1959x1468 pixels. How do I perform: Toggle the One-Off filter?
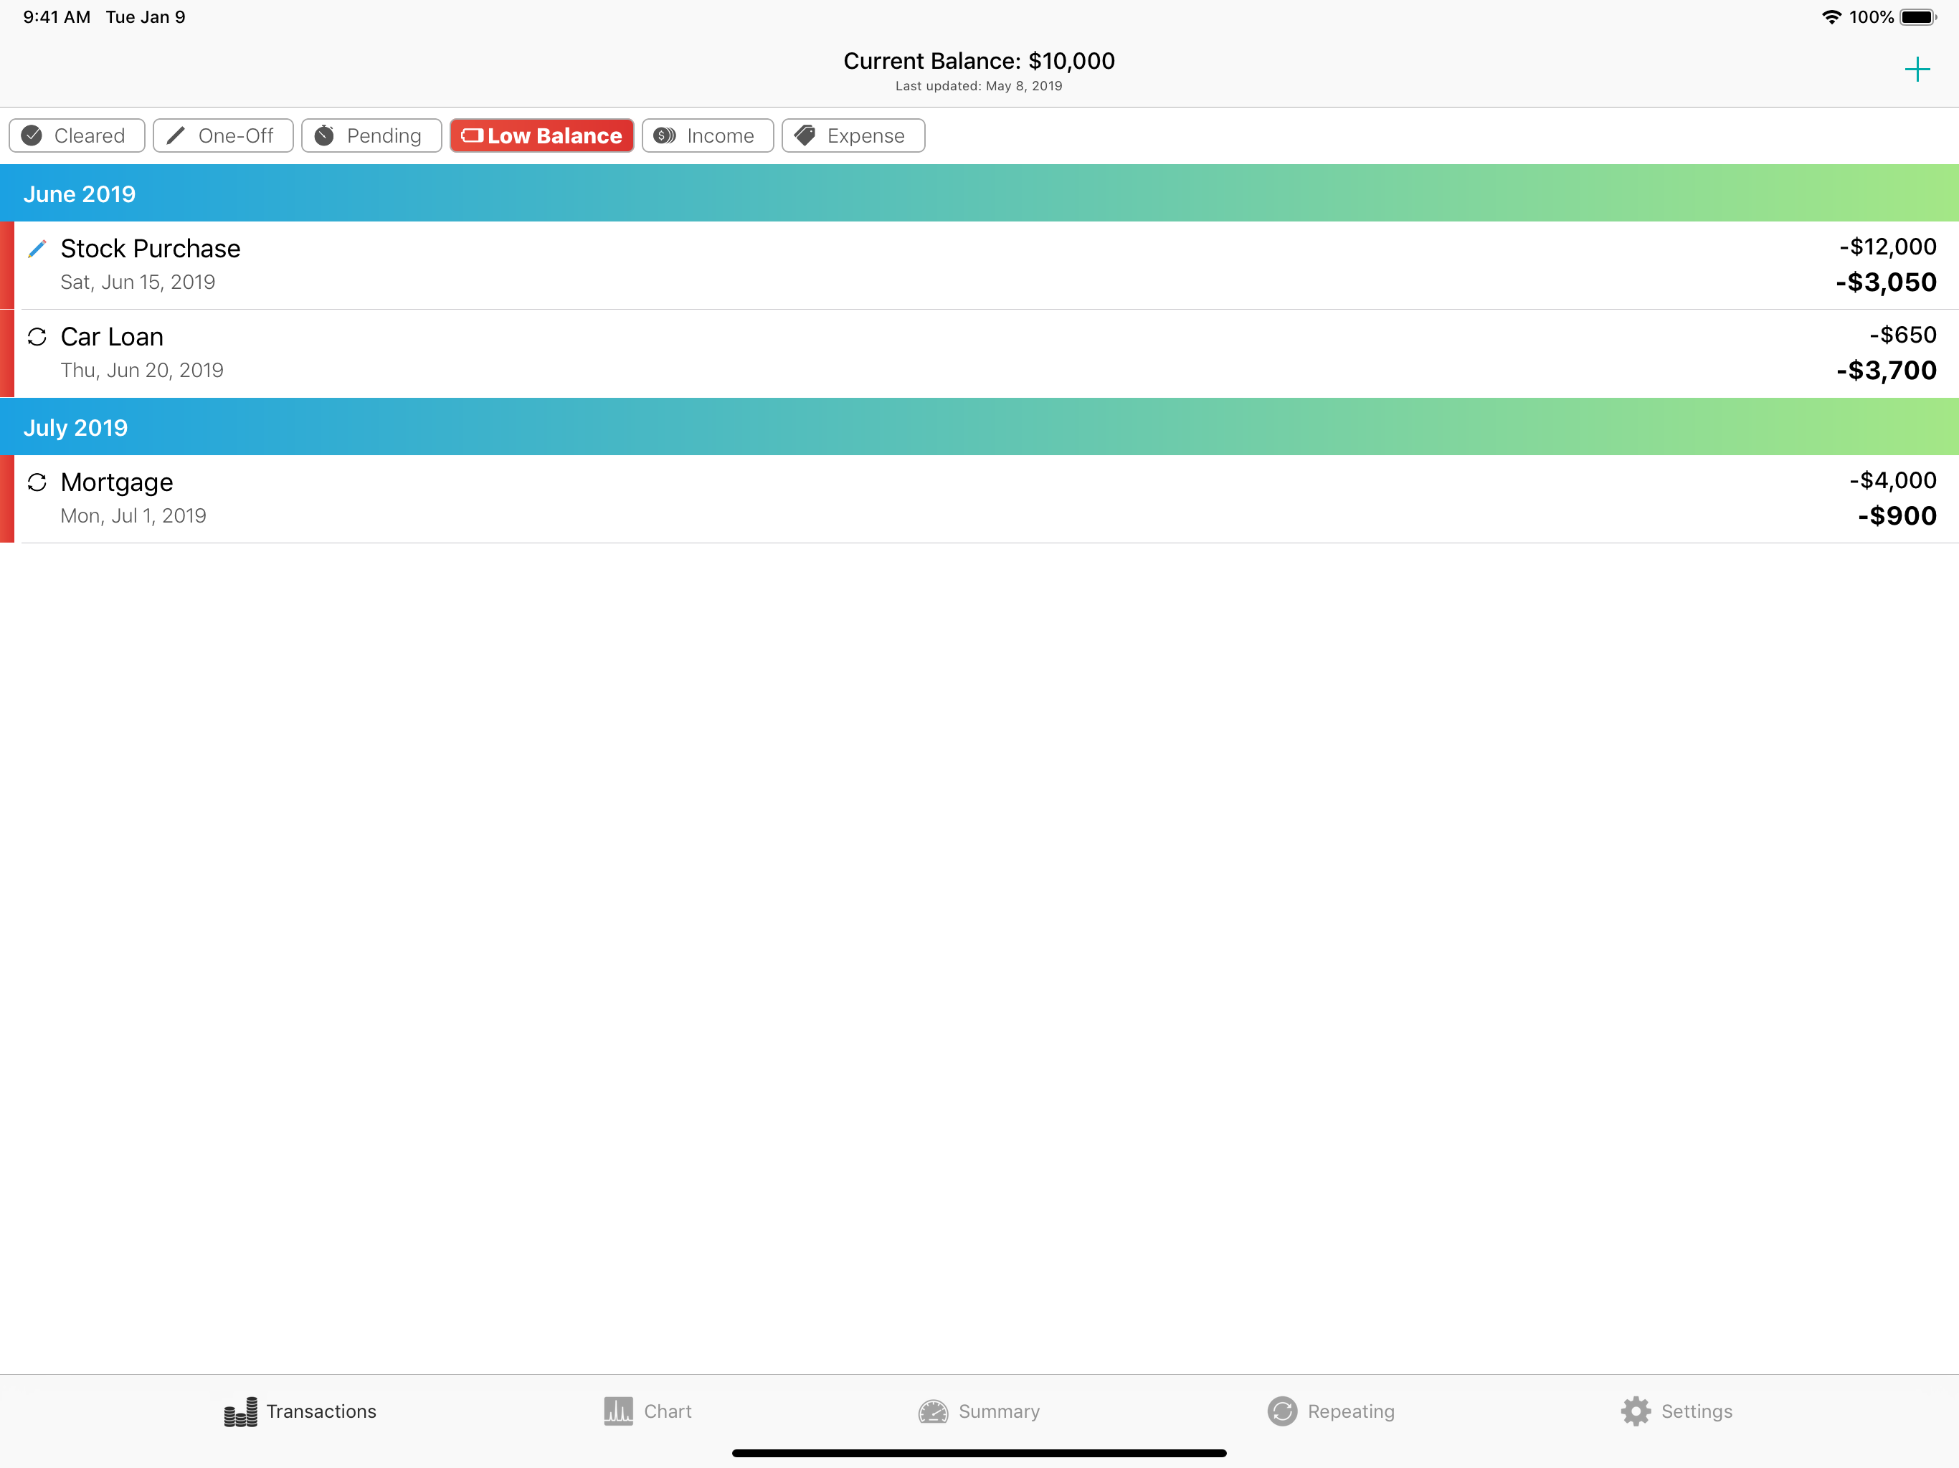click(223, 135)
